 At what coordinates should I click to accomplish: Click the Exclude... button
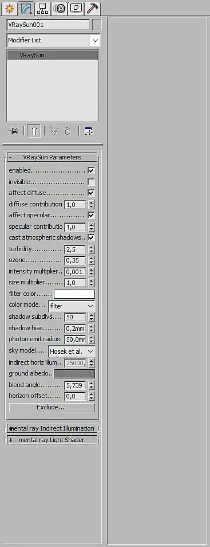[52, 407]
